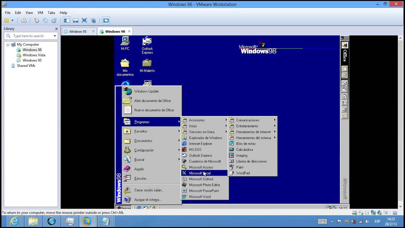The height and width of the screenshot is (228, 405).
Task: Click Cerrar sesión Julián...
Action: 152,190
